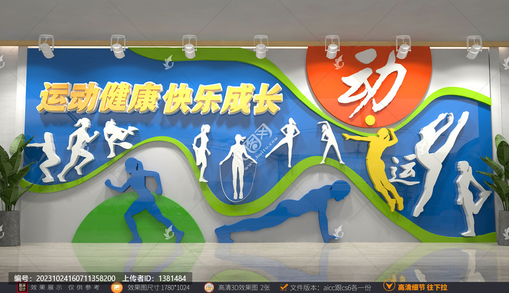Click the 效果展示 仅供参考 text

pos(65,287)
